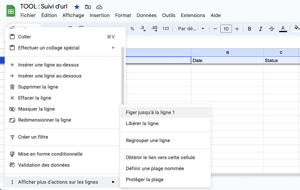Choose Créer un filtre

tap(63, 137)
